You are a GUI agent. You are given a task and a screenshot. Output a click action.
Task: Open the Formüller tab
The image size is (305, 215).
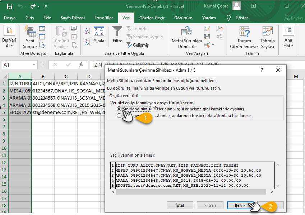point(103,18)
